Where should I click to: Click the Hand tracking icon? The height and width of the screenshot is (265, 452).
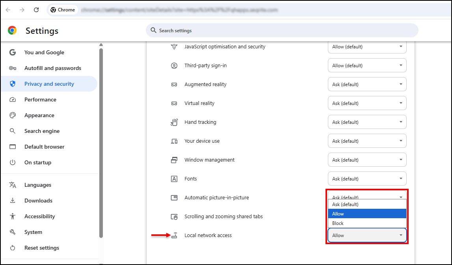(174, 122)
